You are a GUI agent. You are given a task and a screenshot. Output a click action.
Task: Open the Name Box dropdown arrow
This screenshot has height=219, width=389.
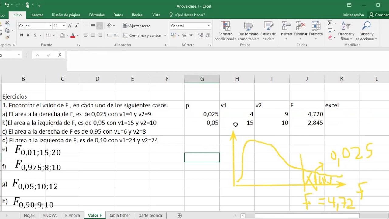19,55
